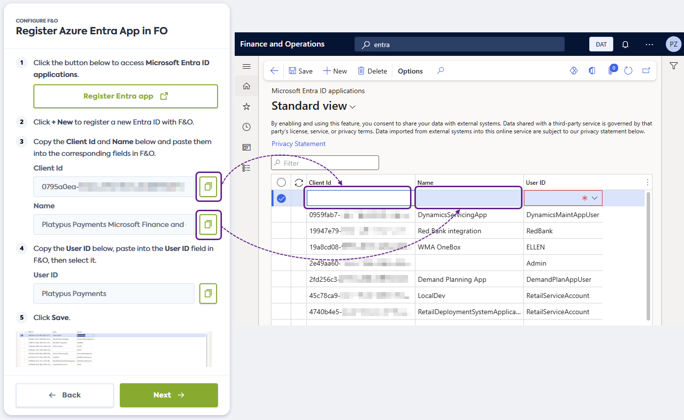This screenshot has height=420, width=684.
Task: Click the Register Entra app button
Action: point(126,96)
